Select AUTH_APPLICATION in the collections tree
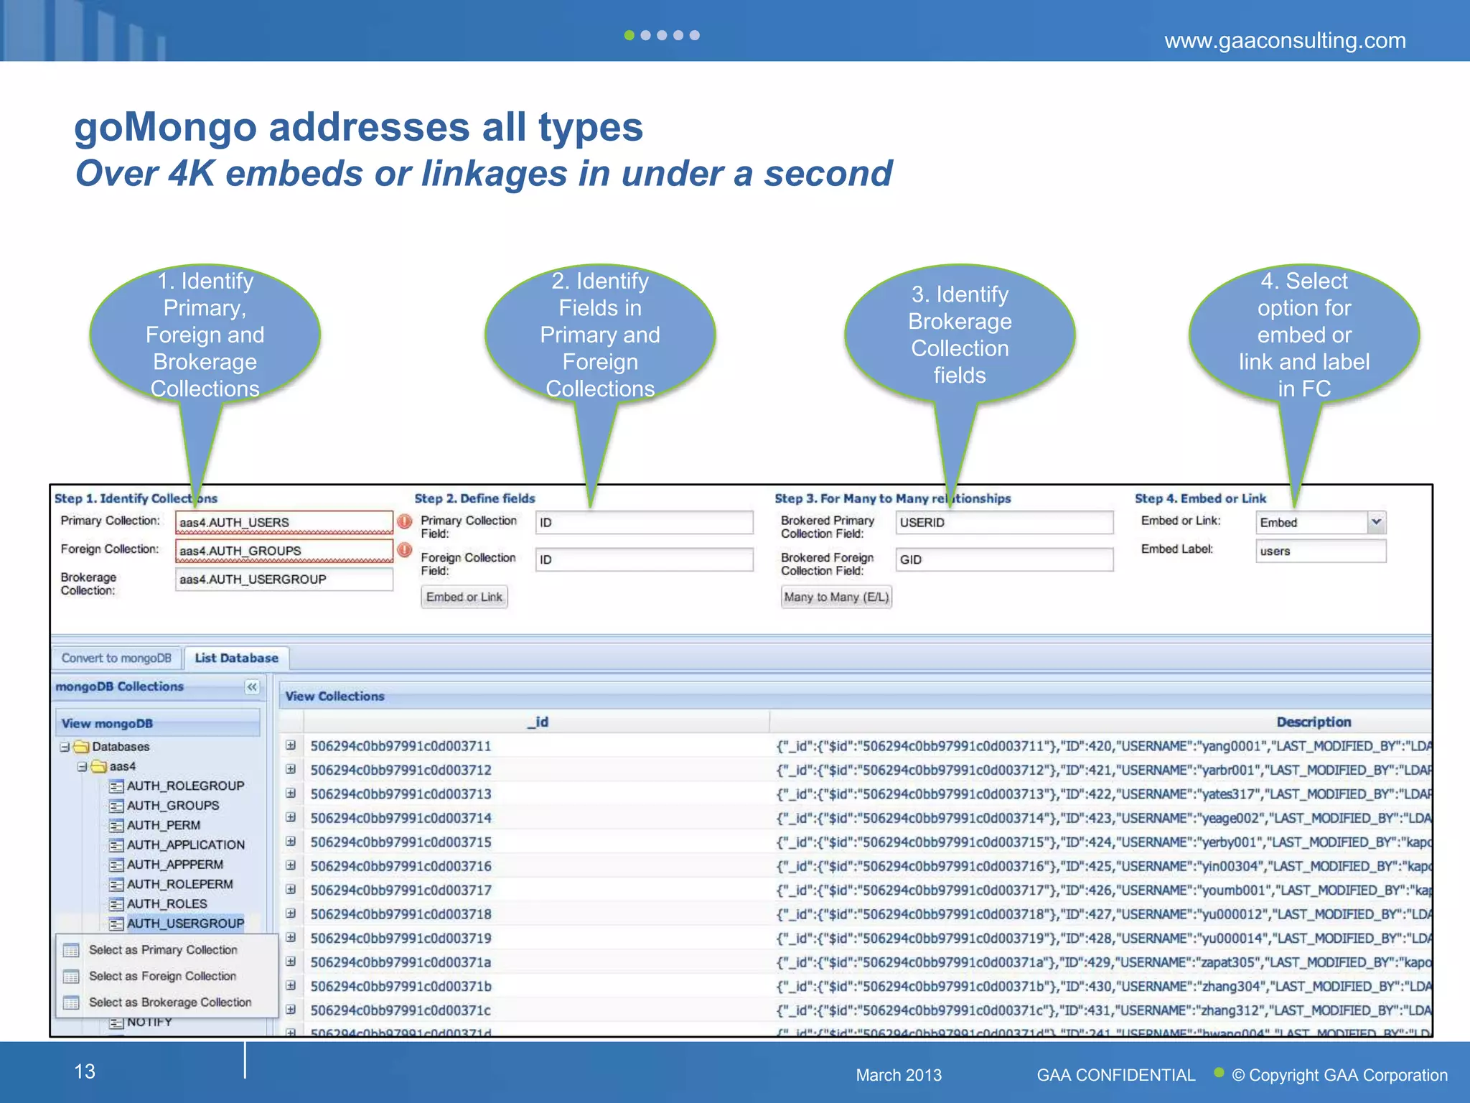This screenshot has height=1103, width=1470. 185,845
